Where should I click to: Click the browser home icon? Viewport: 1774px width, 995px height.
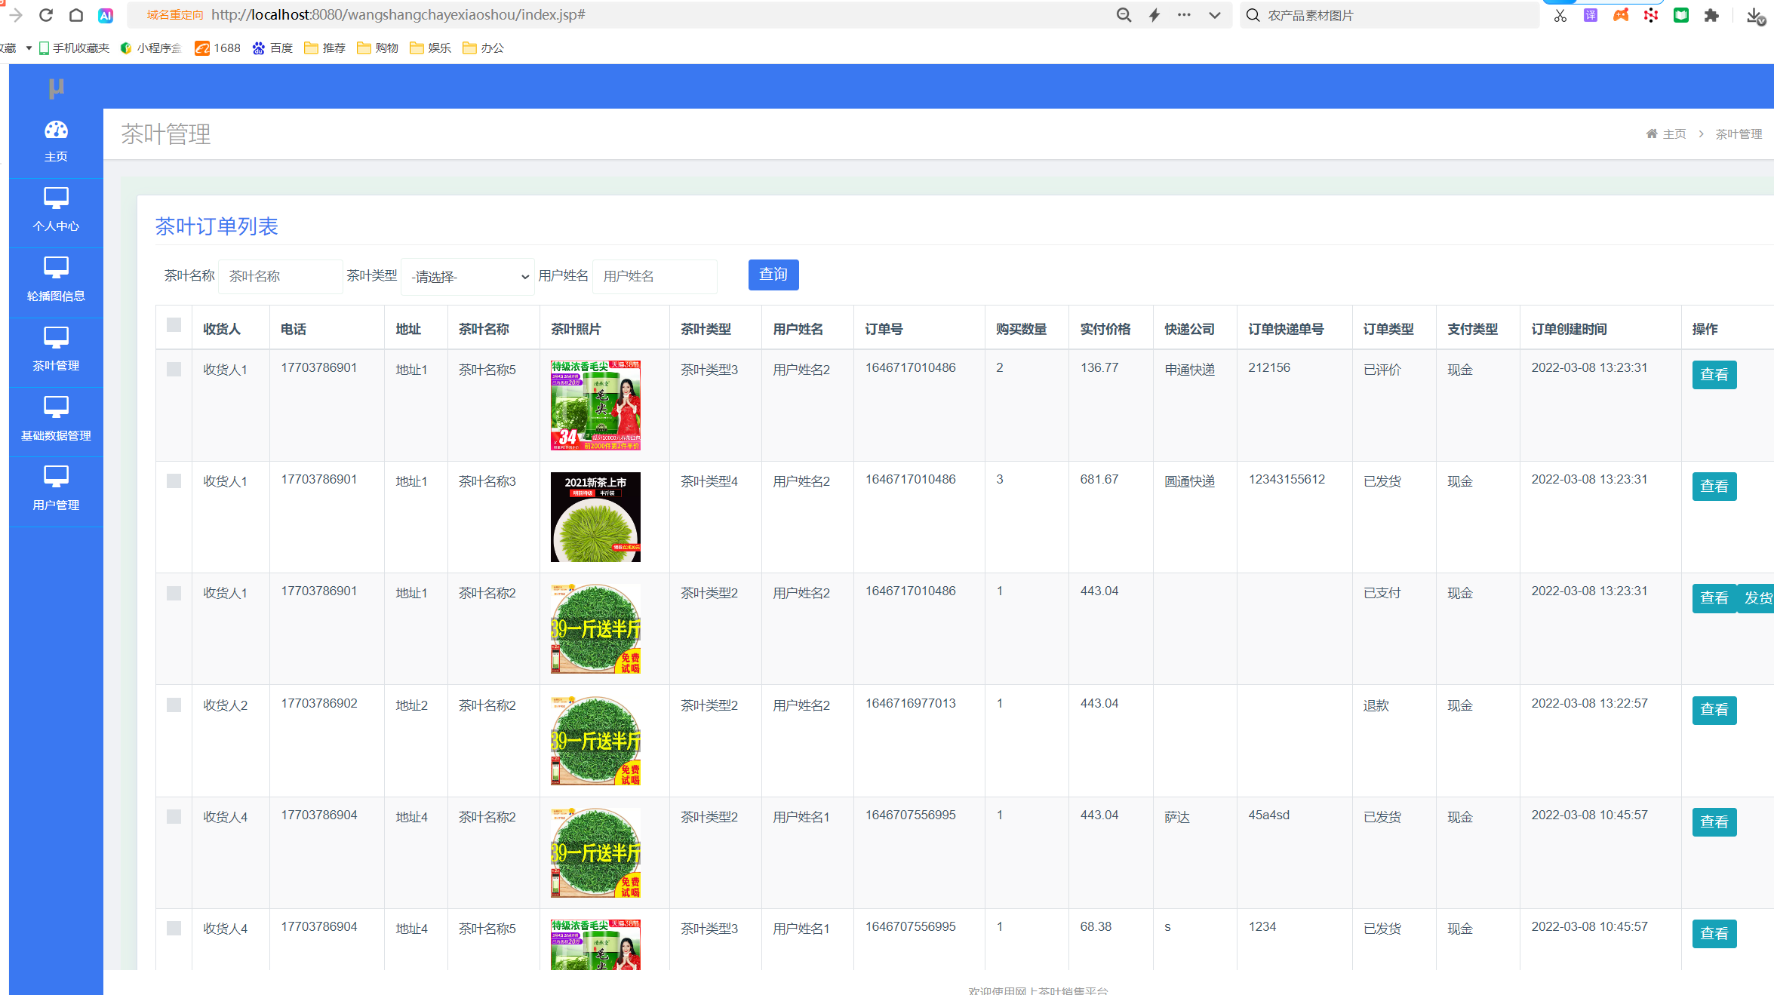76,15
